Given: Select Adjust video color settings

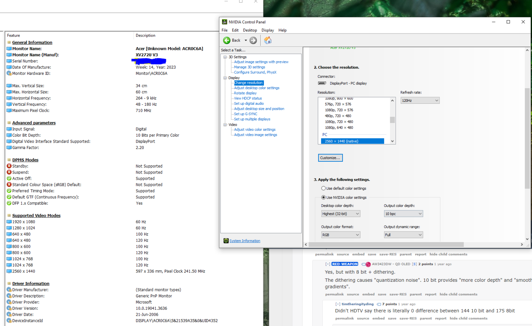Looking at the screenshot, I should click(255, 130).
